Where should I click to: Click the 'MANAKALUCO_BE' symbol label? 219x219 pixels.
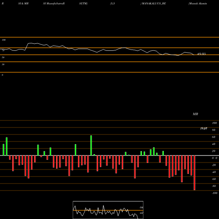pyautogui.click(x=153, y=4)
